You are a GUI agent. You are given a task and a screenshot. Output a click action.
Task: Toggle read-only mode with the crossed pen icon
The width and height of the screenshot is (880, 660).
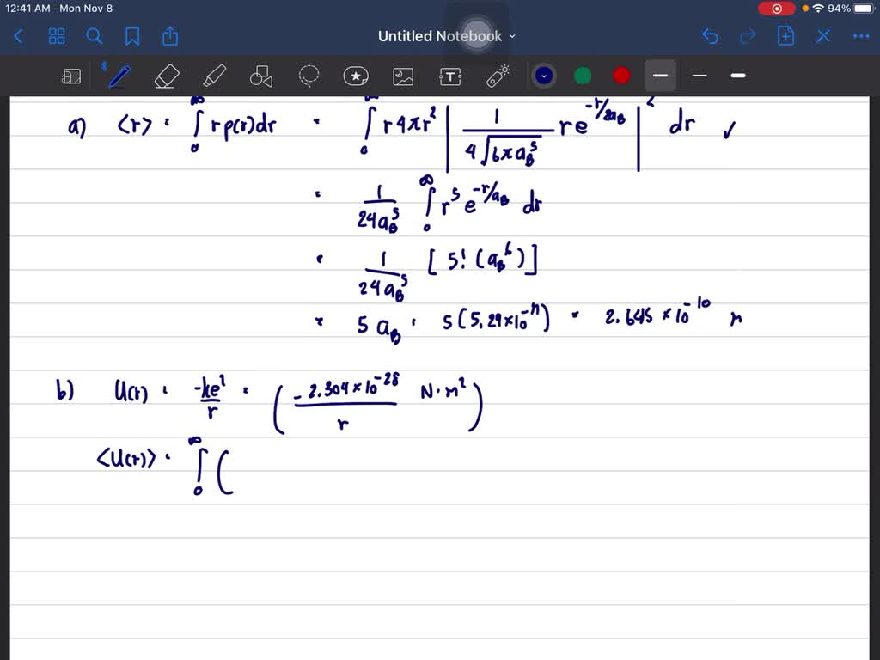tap(823, 36)
